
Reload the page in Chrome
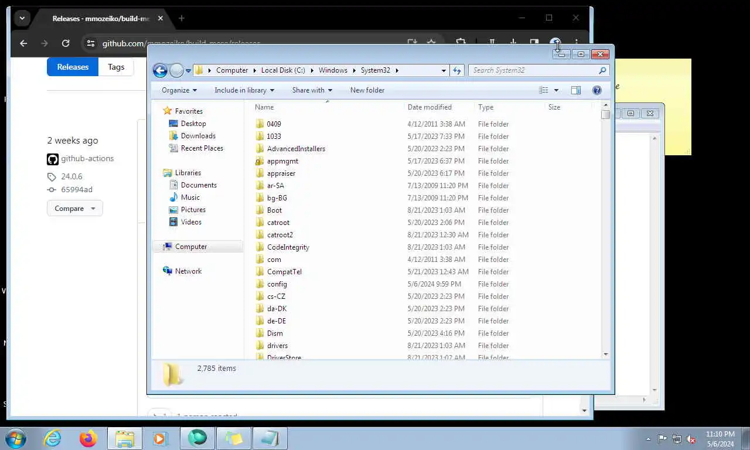tap(66, 43)
